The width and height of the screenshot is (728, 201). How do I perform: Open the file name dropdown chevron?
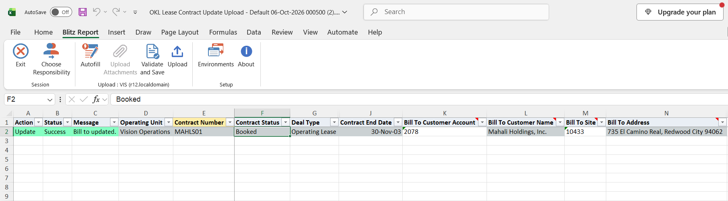point(345,12)
